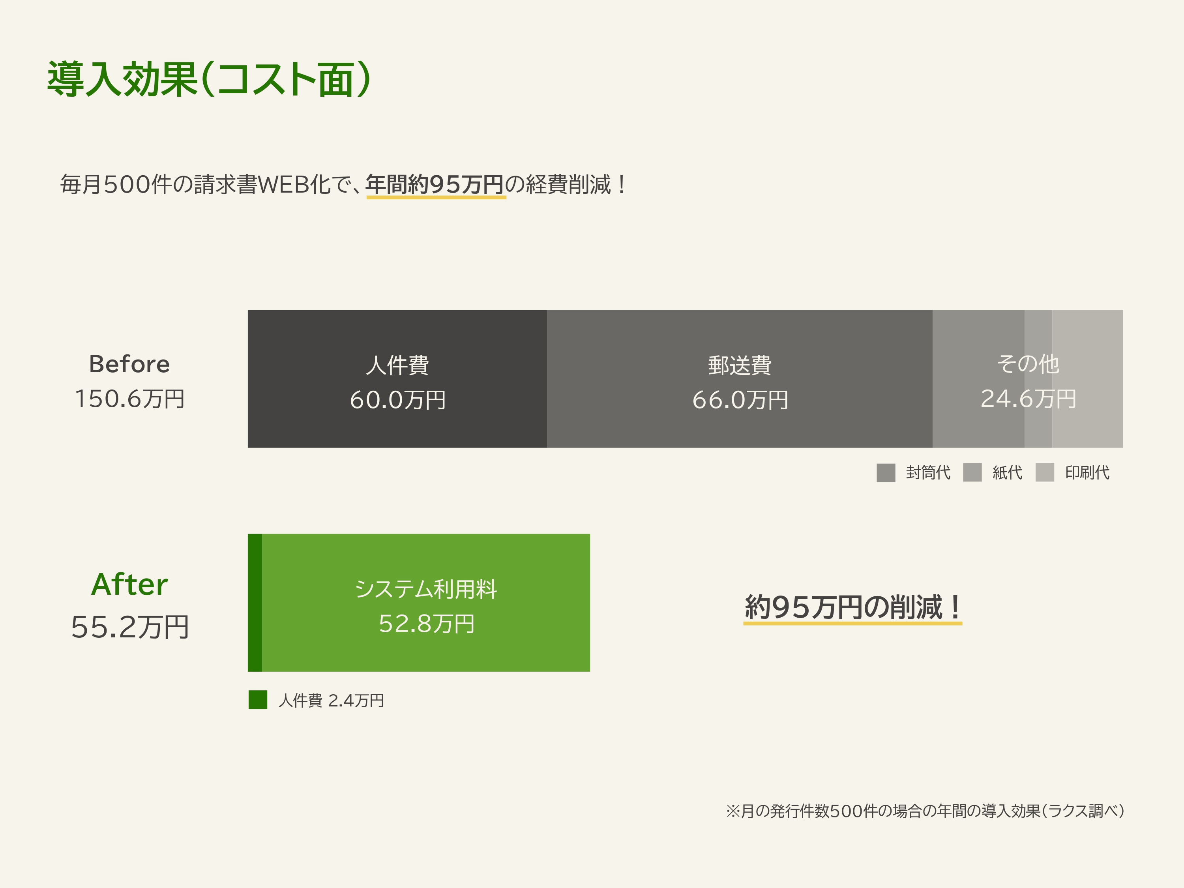
Task: Click the 紙代 legend color swatch
Action: point(972,473)
